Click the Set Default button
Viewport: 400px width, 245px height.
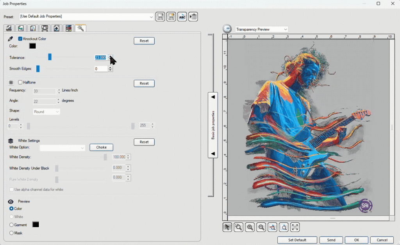[x=297, y=240]
